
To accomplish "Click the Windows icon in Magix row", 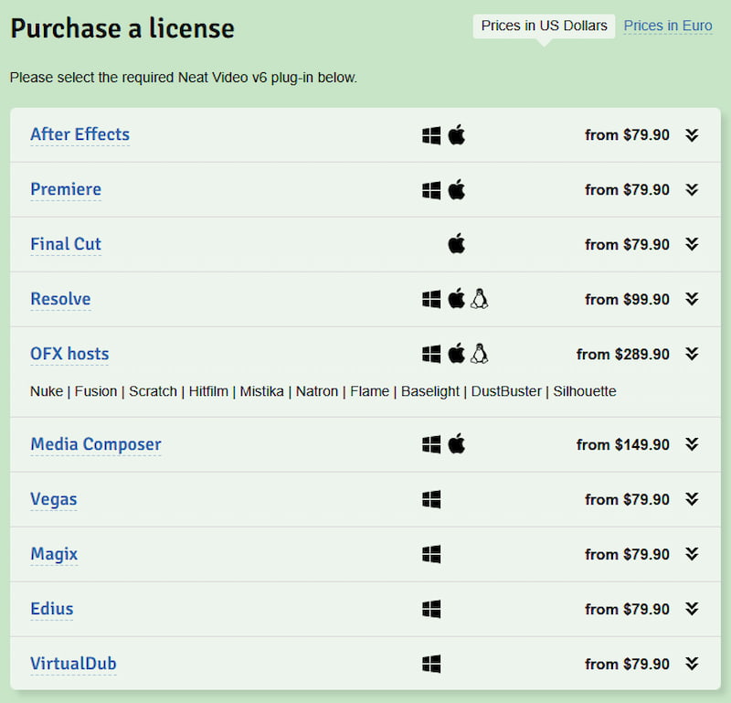I will (431, 554).
